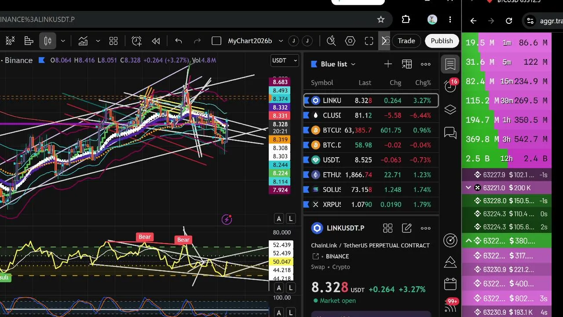Open the MyChart2026b layout dropdown arrow
Screen dimensions: 563x317
[281, 41]
